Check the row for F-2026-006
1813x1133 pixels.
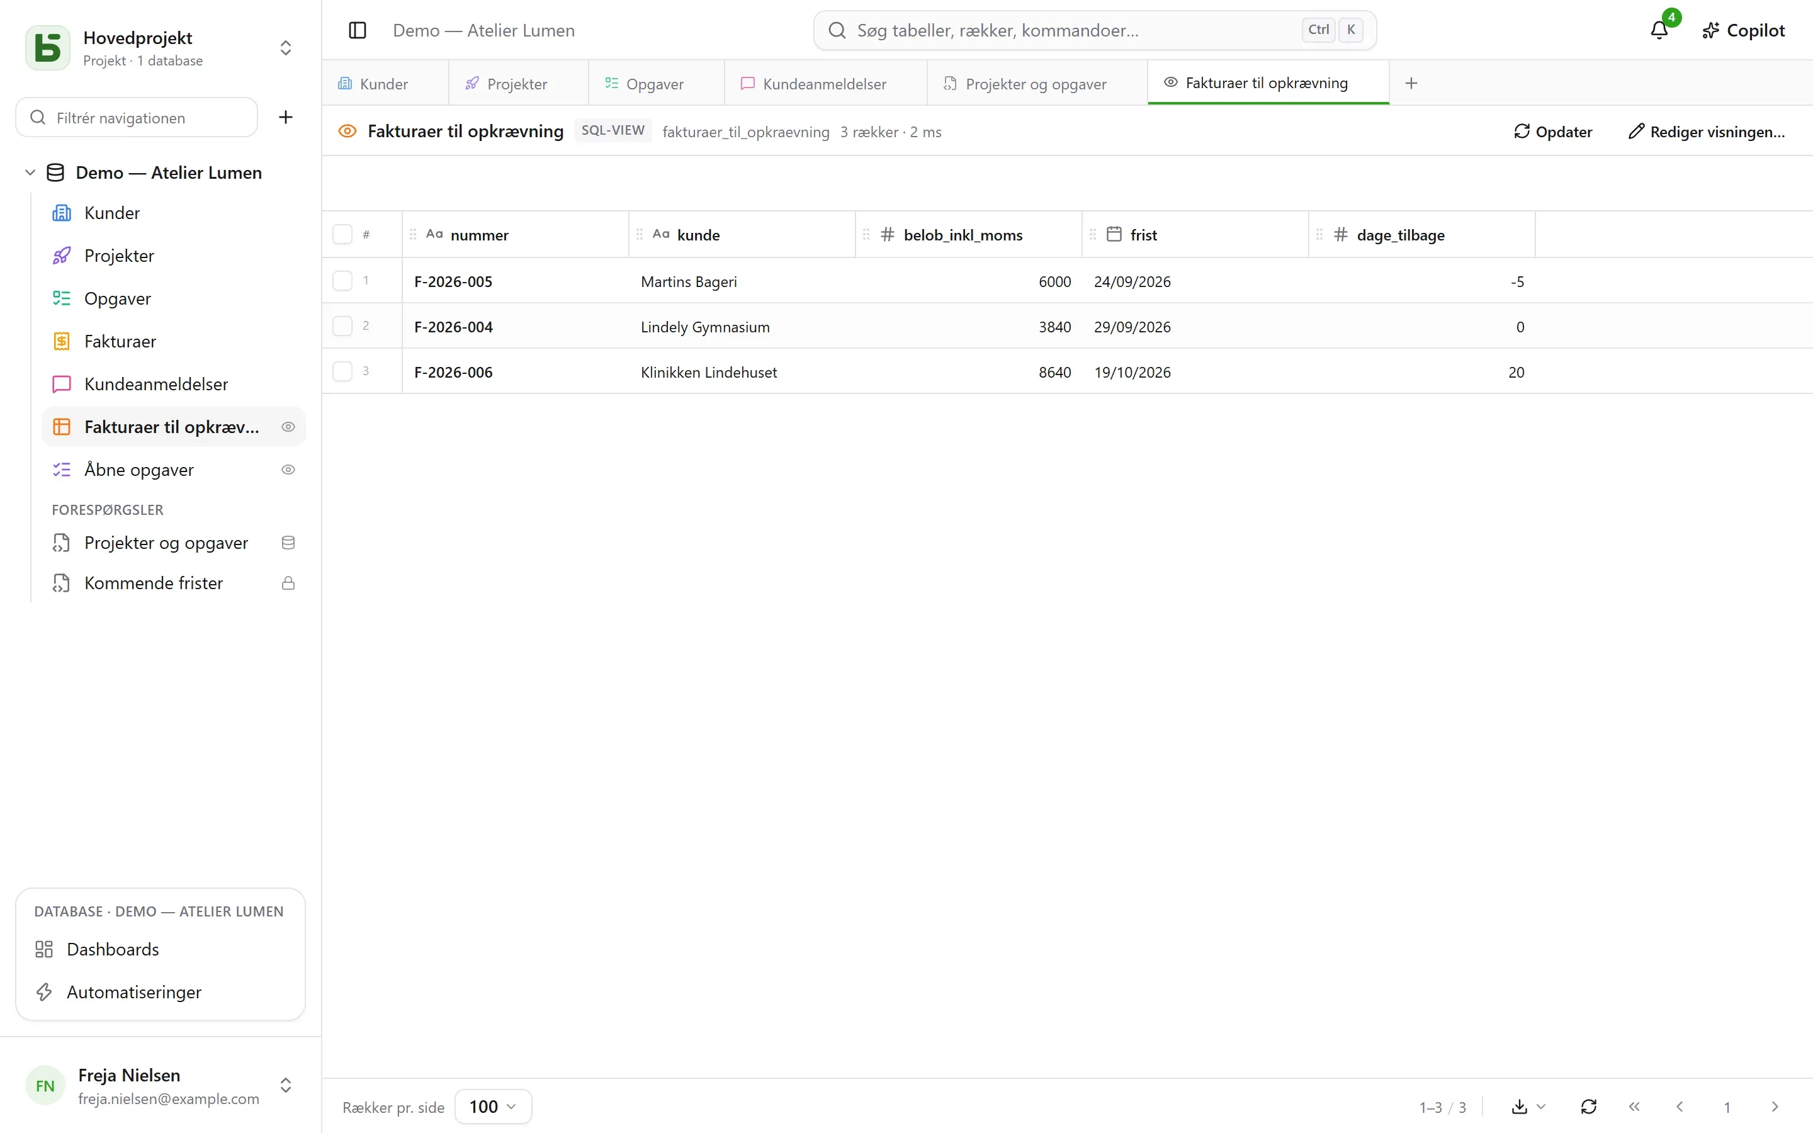point(342,371)
